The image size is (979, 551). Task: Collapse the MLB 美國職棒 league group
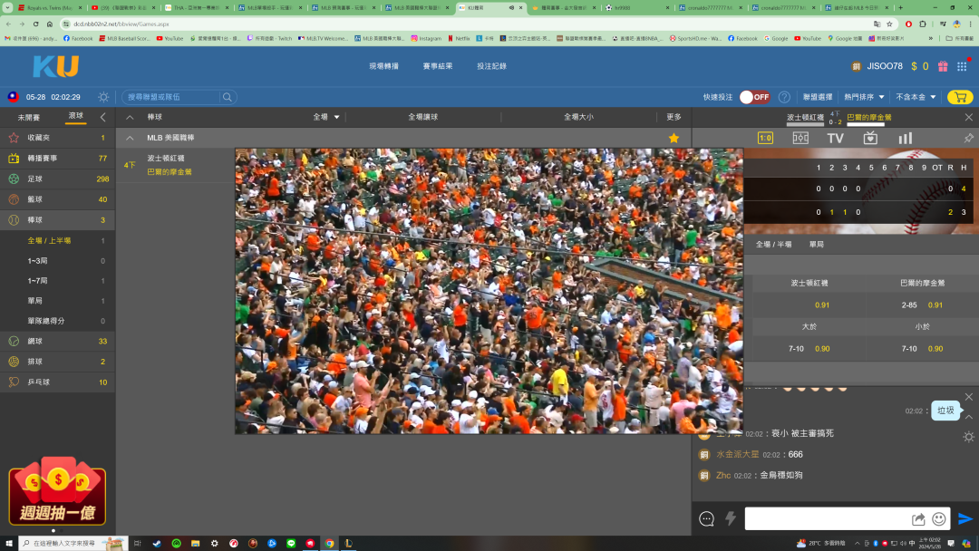130,138
